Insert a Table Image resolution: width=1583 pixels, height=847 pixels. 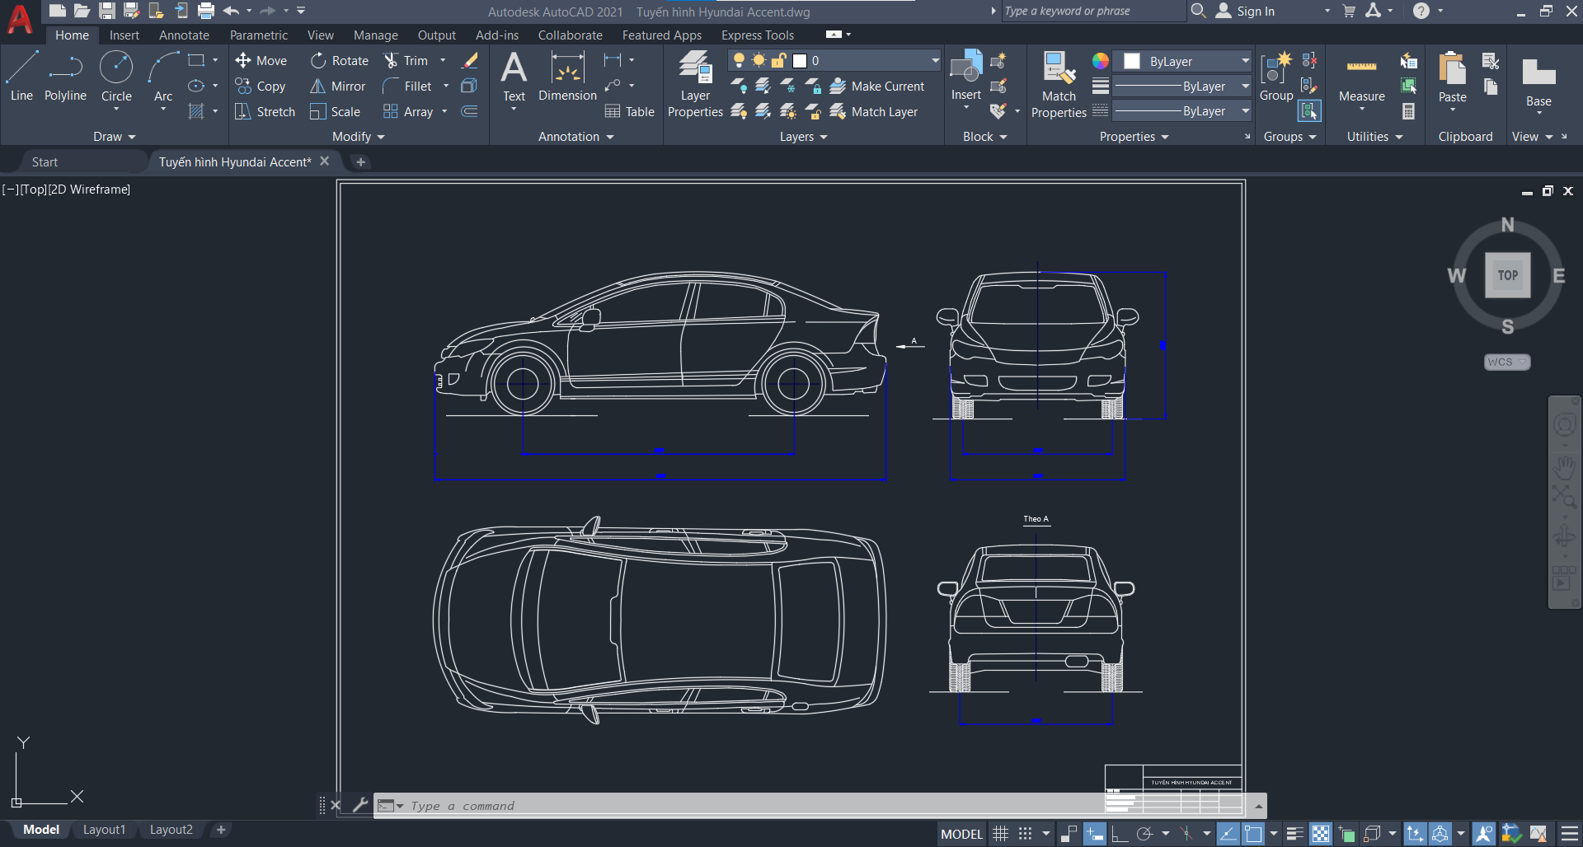(630, 111)
